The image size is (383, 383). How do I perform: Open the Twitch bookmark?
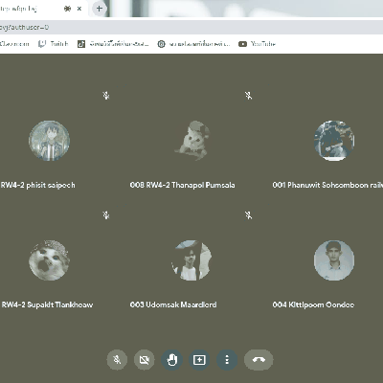click(53, 44)
